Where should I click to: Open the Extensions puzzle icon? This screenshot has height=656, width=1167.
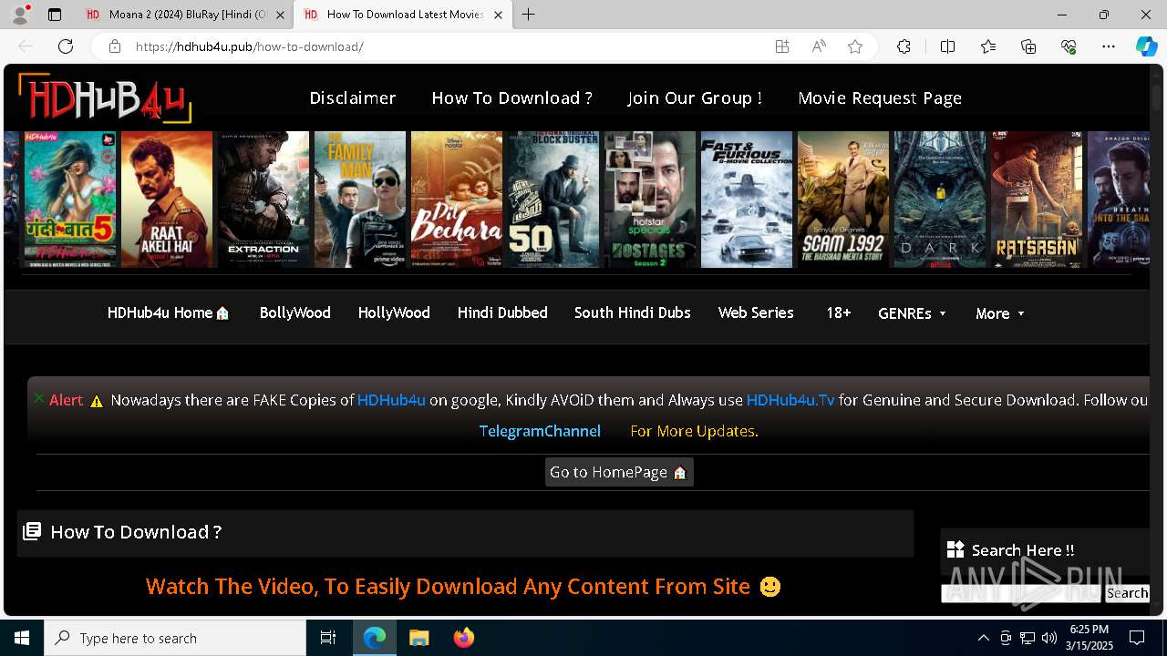(x=904, y=46)
